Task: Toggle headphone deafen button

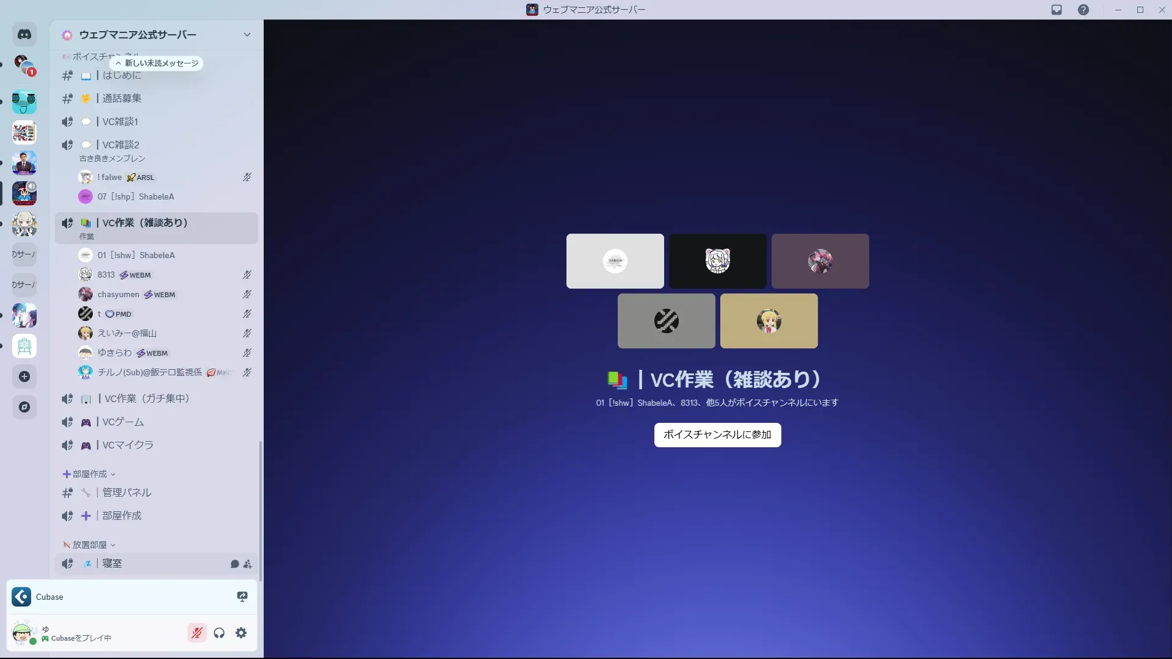Action: [219, 633]
